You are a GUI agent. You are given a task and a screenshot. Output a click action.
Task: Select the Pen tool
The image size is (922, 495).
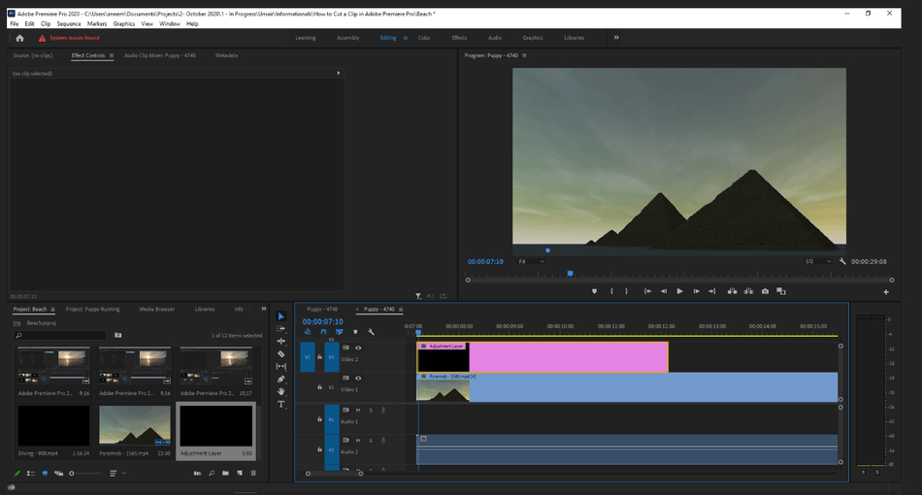281,379
